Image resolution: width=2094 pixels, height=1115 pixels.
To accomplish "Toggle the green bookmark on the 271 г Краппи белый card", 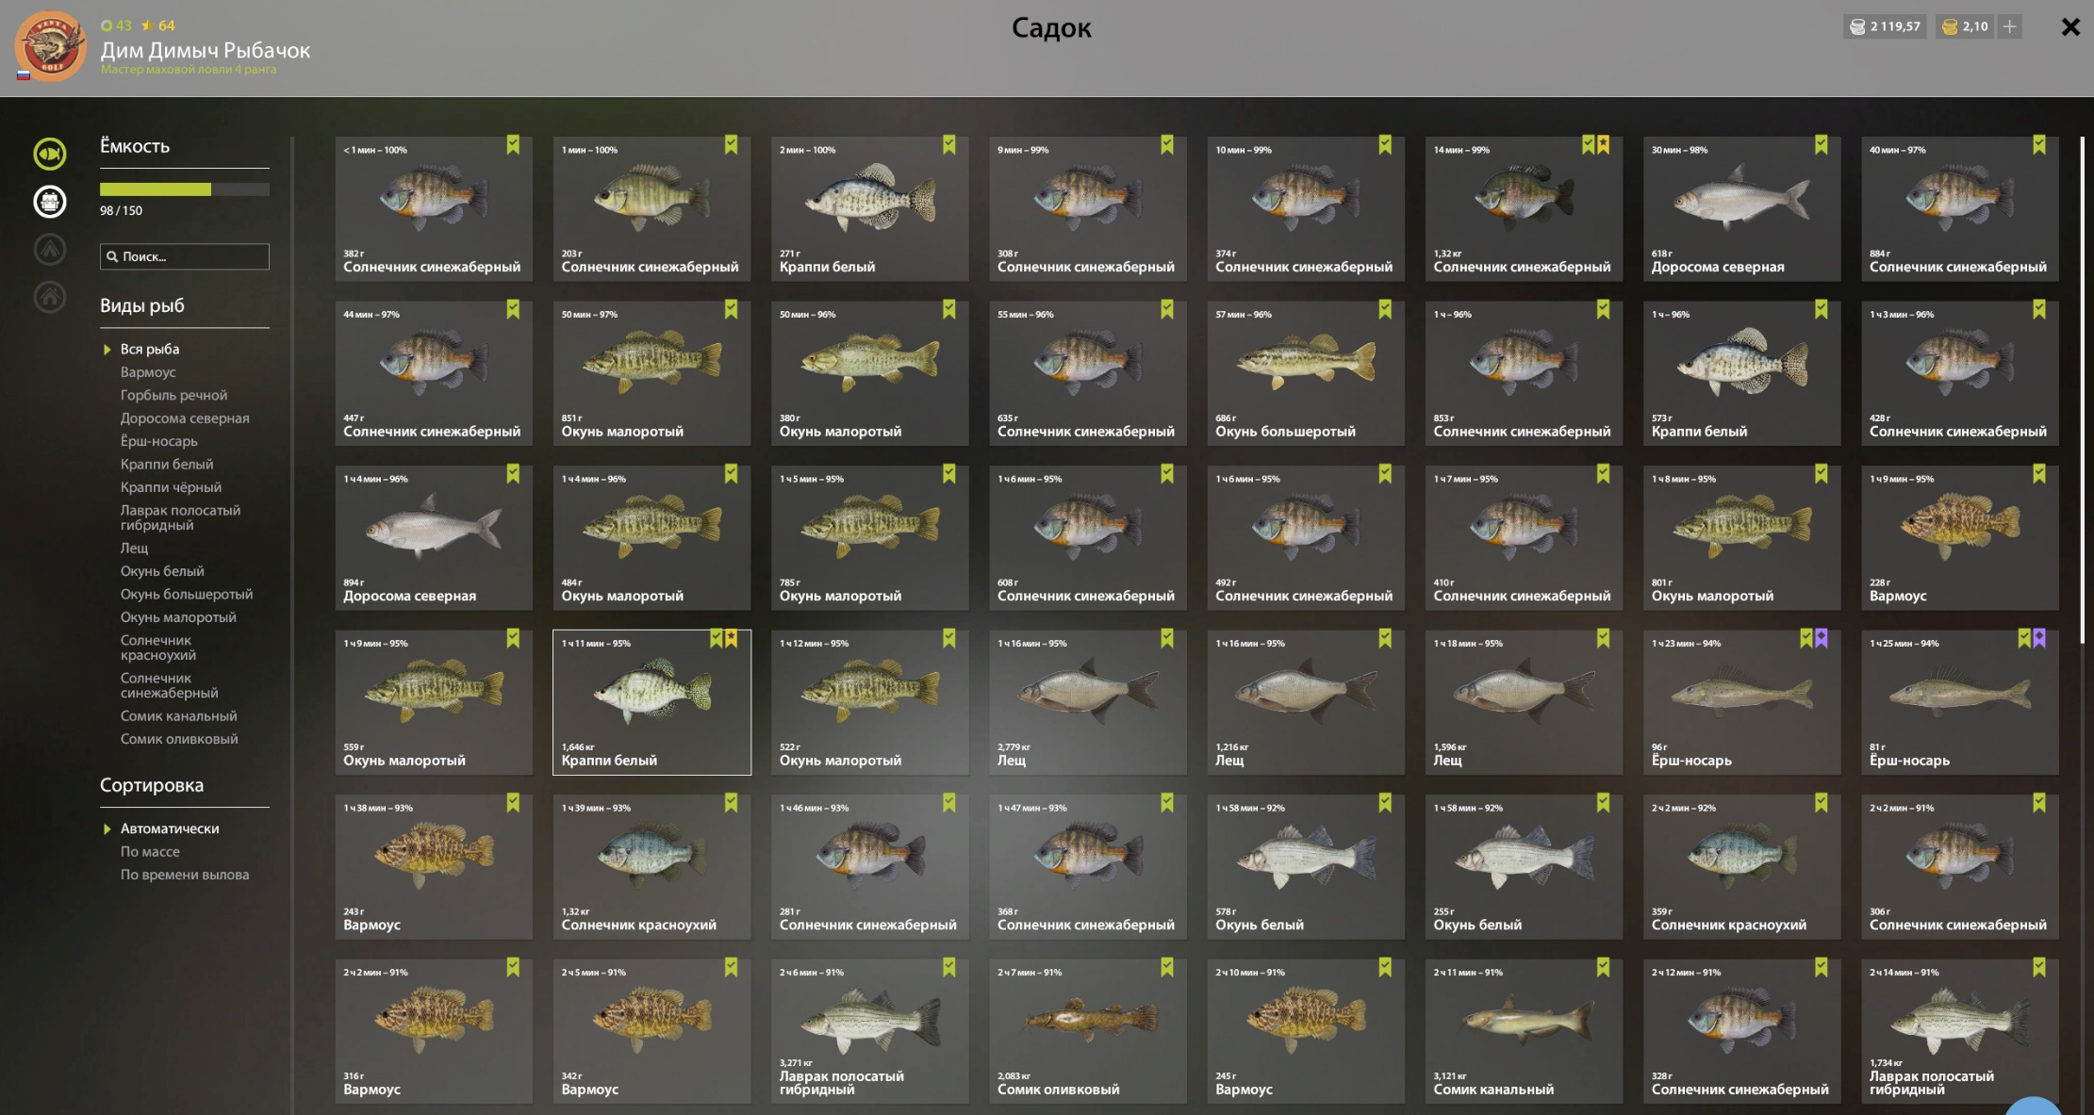I will [x=948, y=144].
